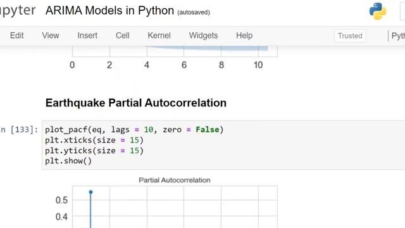Open the Cell menu
405x228 pixels.
point(122,35)
